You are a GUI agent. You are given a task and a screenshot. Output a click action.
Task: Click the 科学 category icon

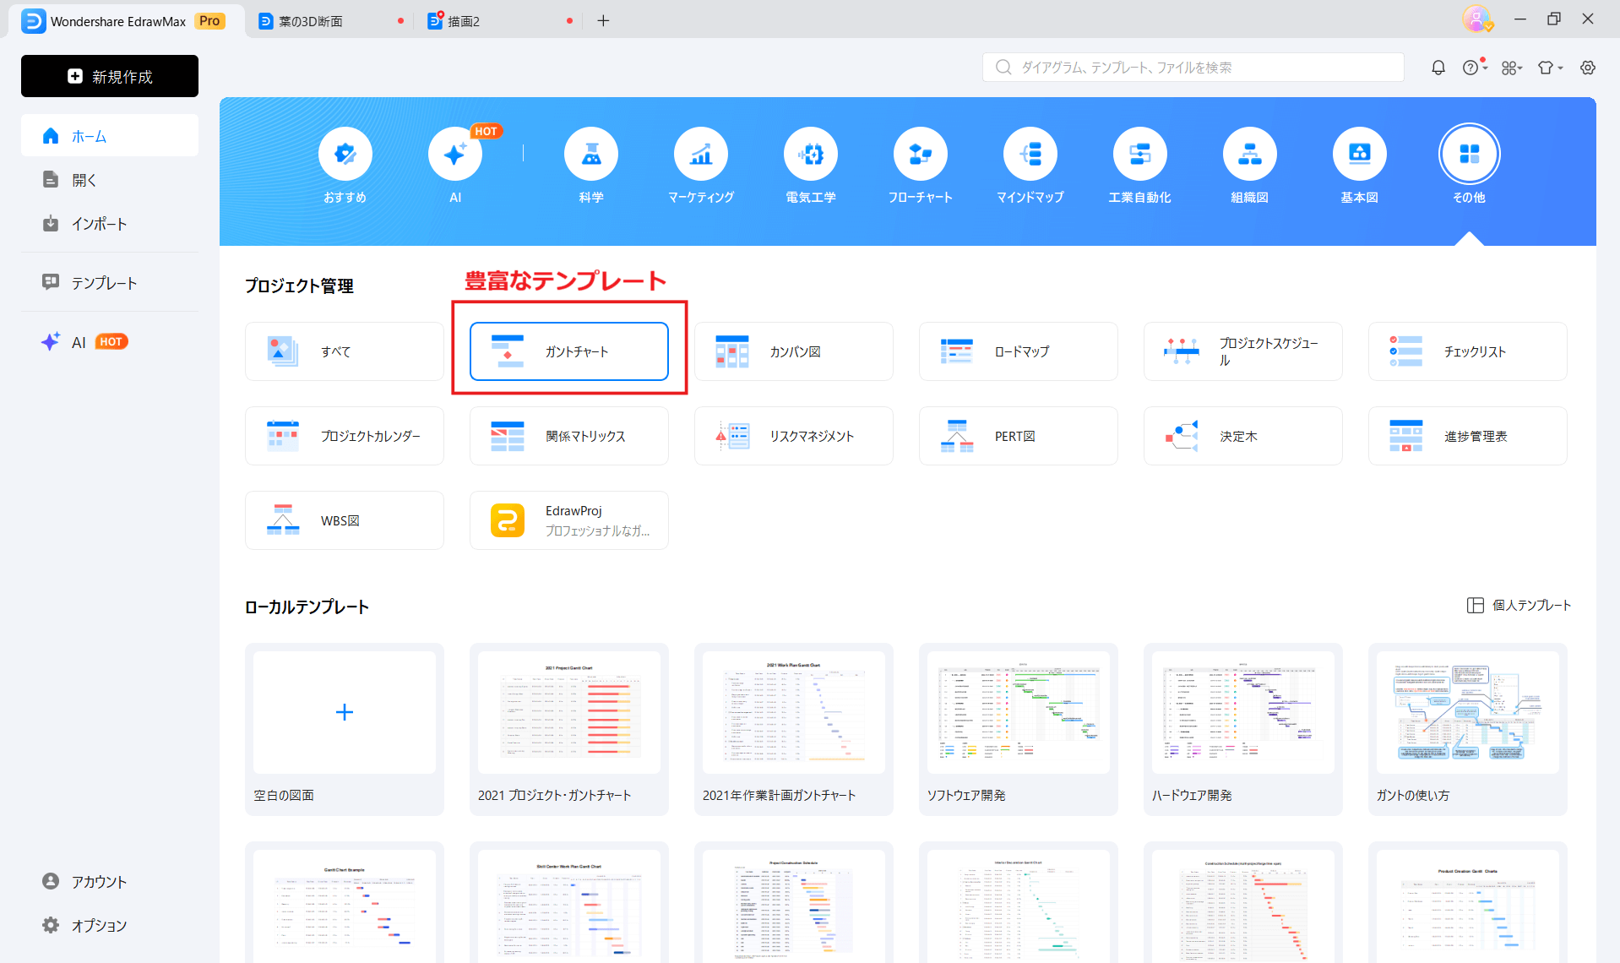pos(590,155)
